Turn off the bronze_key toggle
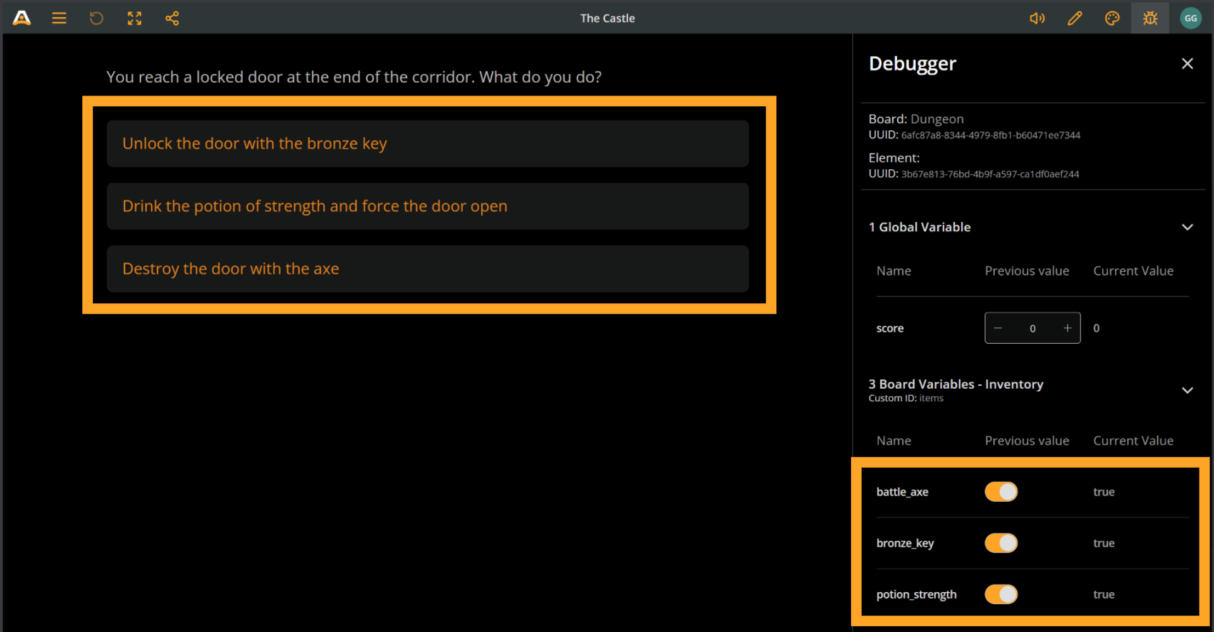This screenshot has width=1214, height=632. [x=1001, y=543]
